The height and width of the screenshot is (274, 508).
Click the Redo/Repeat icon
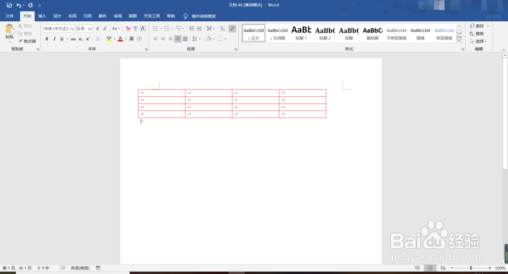pyautogui.click(x=30, y=5)
